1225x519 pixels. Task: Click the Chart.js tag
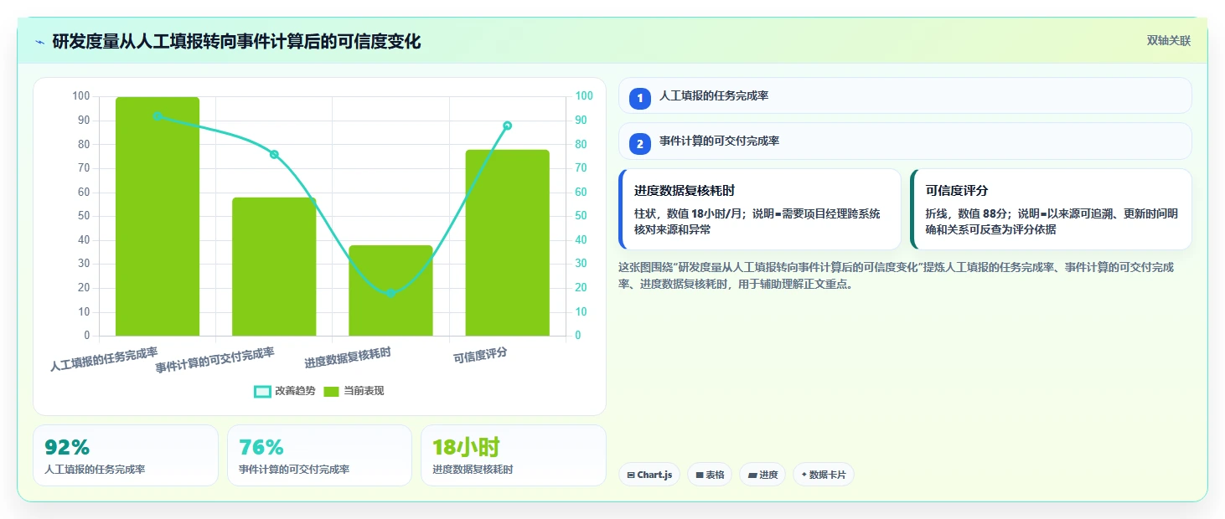coord(649,475)
